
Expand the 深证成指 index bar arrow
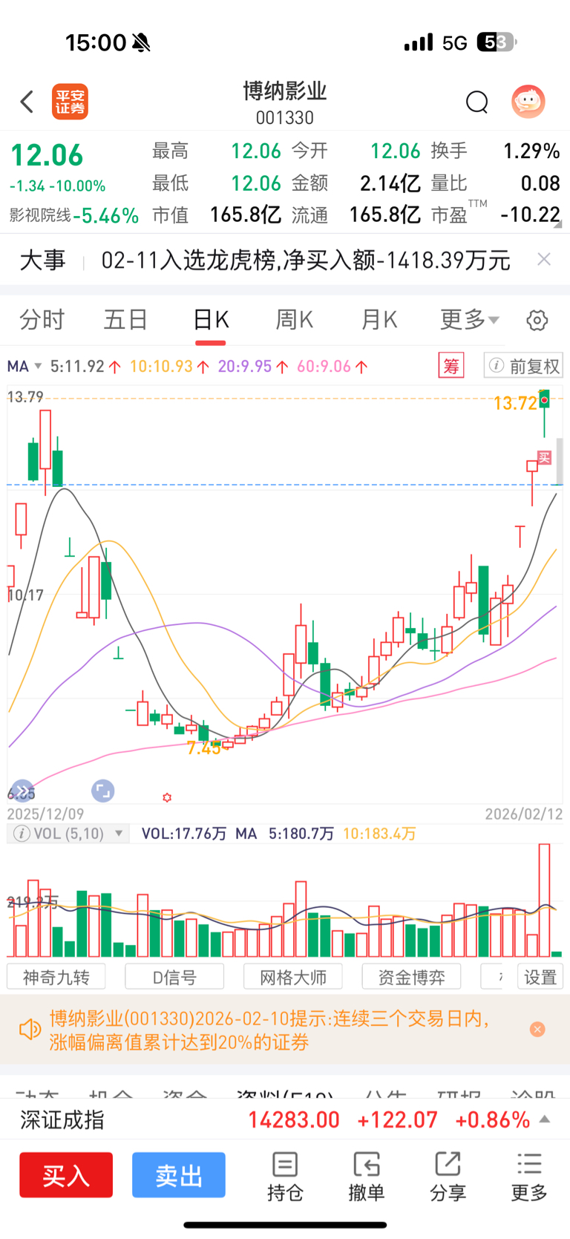coord(545,1119)
